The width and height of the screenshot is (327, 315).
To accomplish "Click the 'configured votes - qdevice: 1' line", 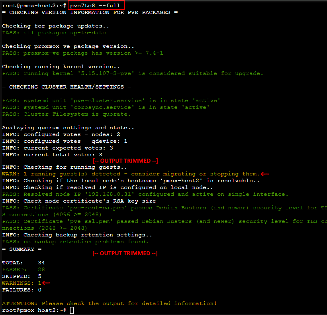I will [x=65, y=141].
